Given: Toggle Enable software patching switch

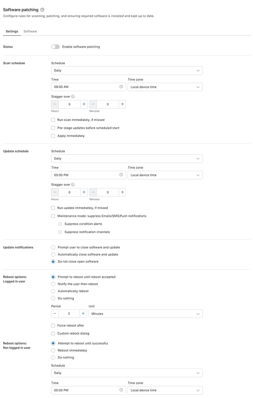Looking at the screenshot, I should click(55, 47).
